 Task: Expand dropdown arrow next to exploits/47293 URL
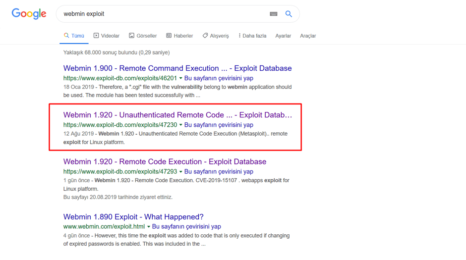[180, 171]
